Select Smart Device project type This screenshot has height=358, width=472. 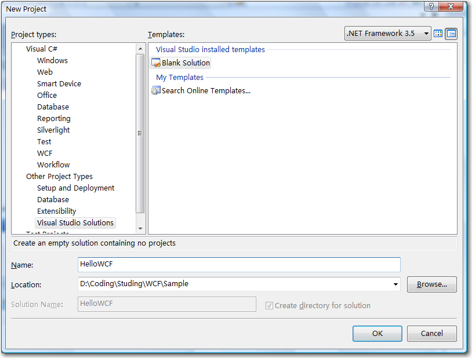[59, 83]
